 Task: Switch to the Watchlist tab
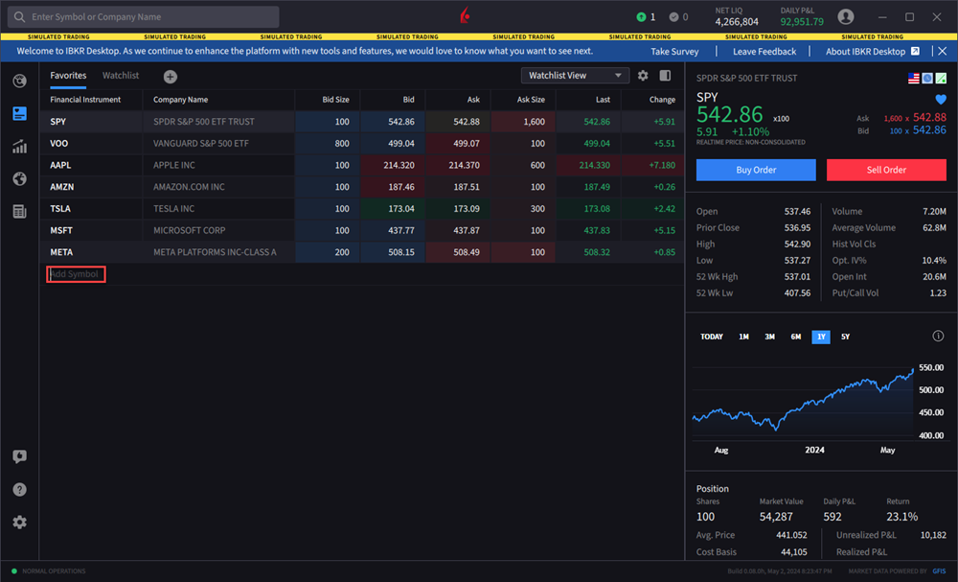coord(121,75)
